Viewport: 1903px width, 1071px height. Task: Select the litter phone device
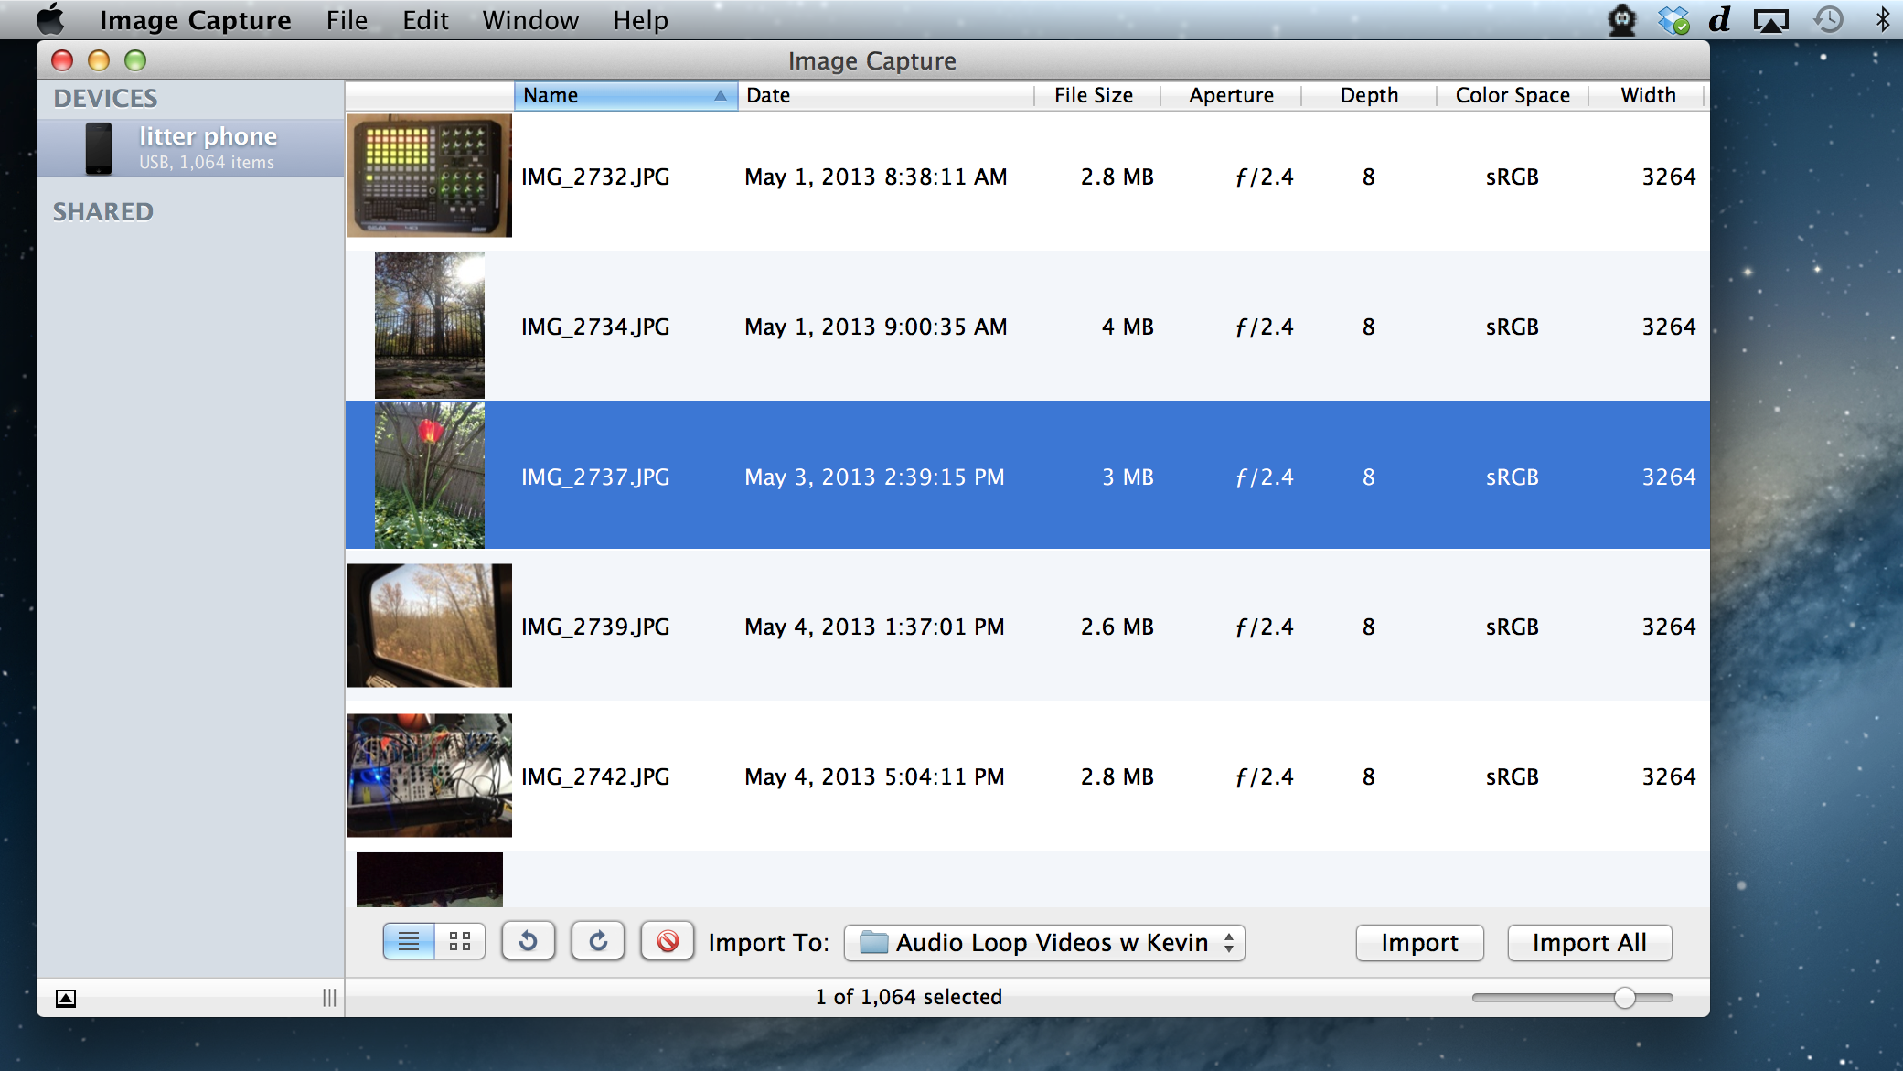(190, 147)
